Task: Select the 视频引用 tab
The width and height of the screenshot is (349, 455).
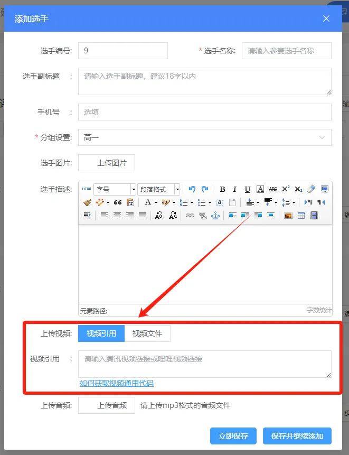Action: coord(101,333)
